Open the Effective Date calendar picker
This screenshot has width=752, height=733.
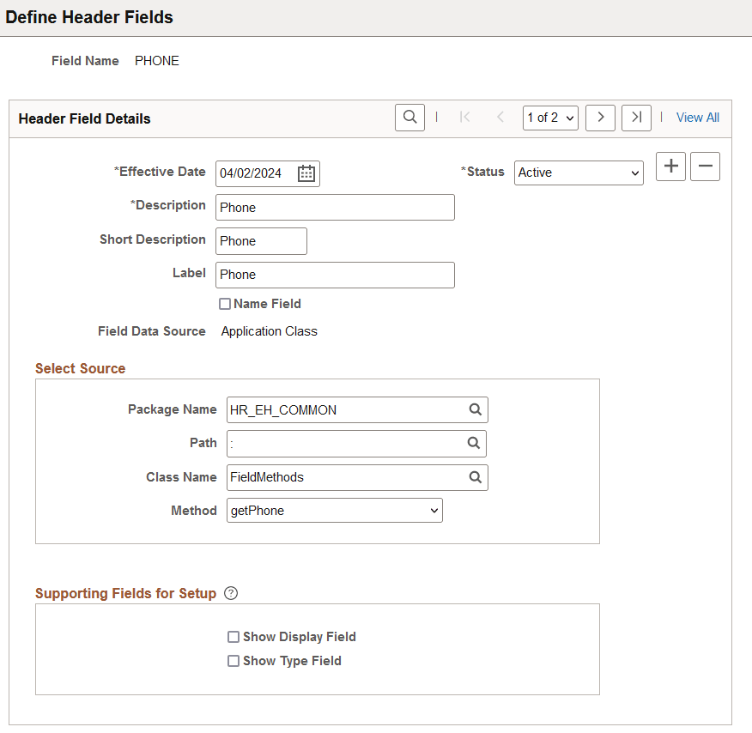click(306, 173)
